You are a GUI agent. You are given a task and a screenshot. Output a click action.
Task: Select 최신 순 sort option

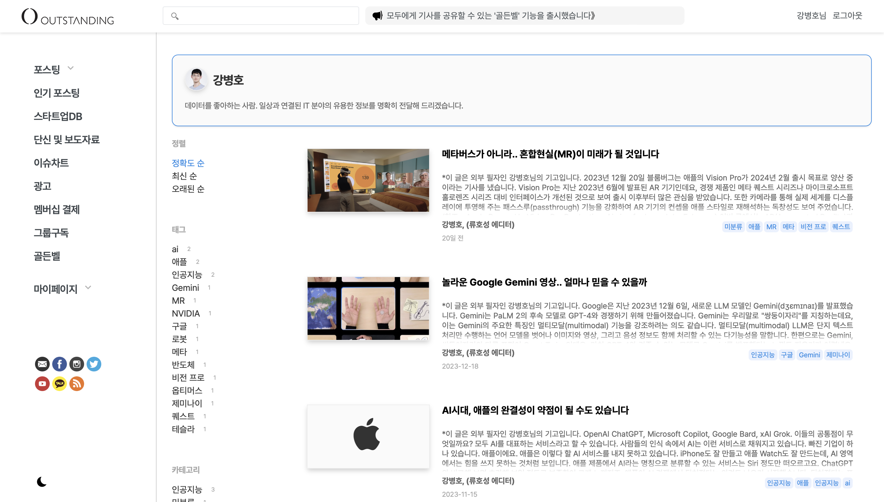184,176
